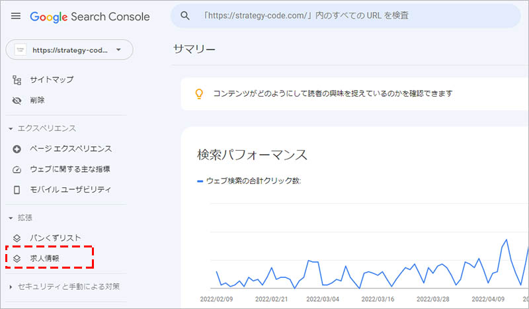
Task: Click the 求人情報 layers icon
Action: tap(17, 258)
